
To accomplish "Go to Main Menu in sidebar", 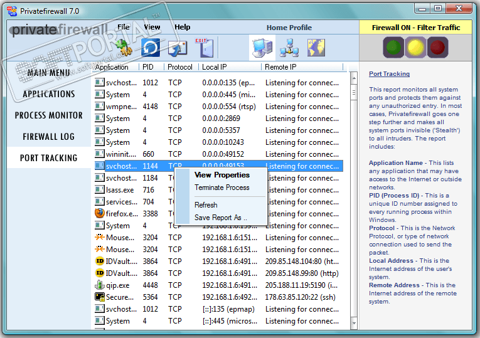I will pyautogui.click(x=49, y=73).
